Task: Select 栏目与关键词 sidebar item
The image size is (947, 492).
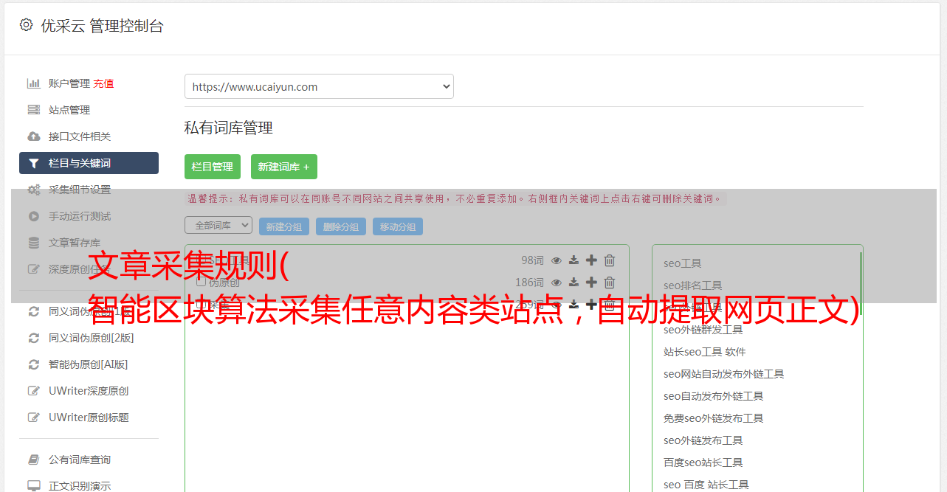Action: (89, 163)
